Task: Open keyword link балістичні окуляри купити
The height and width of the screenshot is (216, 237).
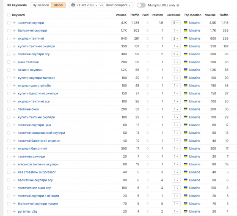Action: coord(38,204)
